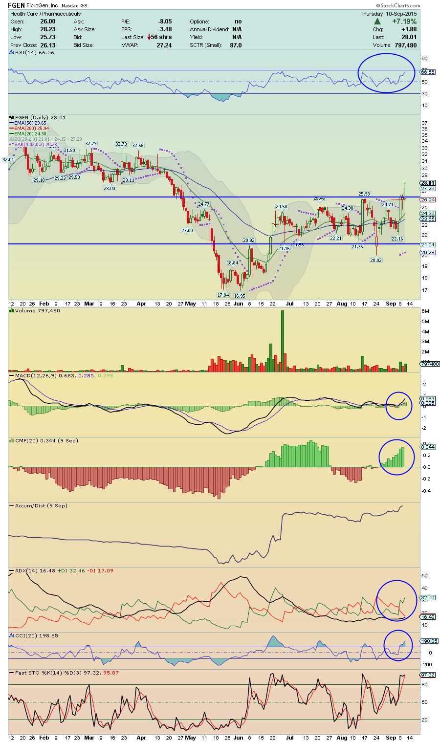The width and height of the screenshot is (440, 742).
Task: Click the small icon before the RSI(14) label
Action: point(12,53)
